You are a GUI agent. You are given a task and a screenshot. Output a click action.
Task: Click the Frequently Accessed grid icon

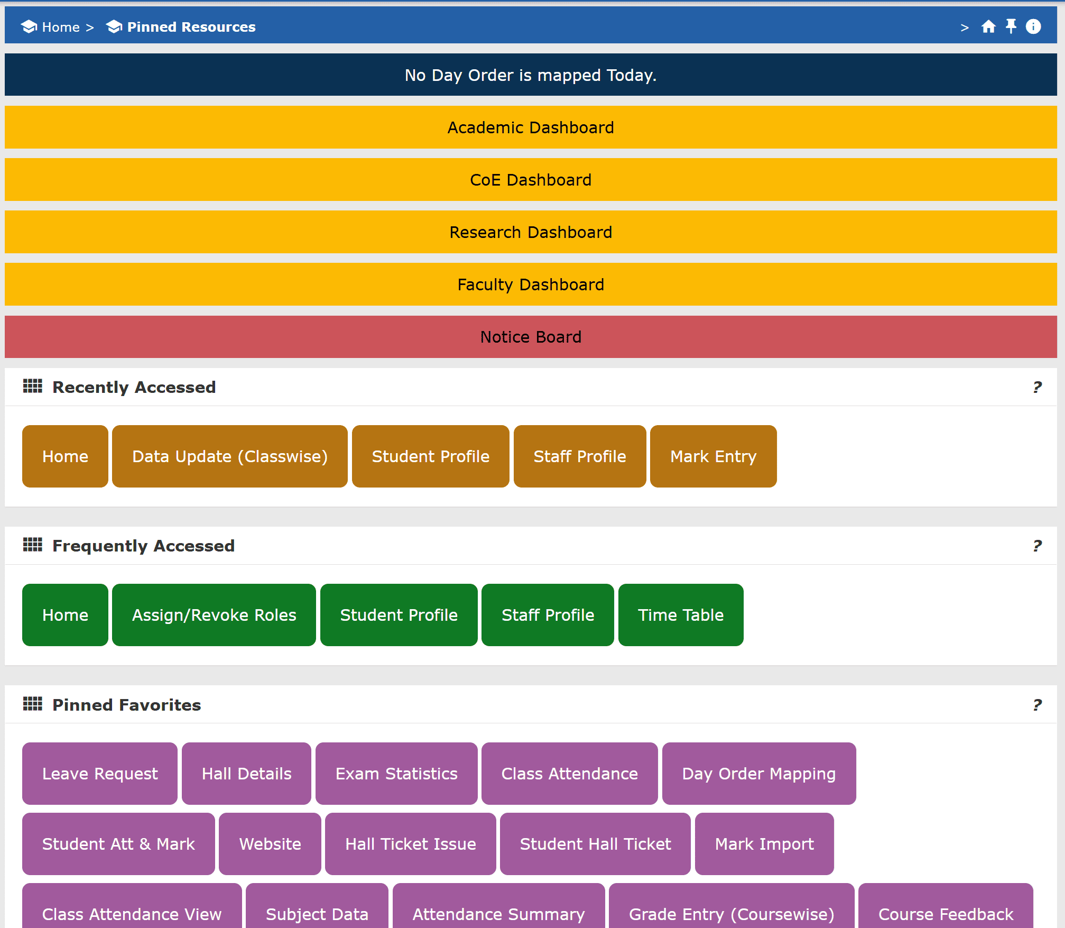(33, 545)
